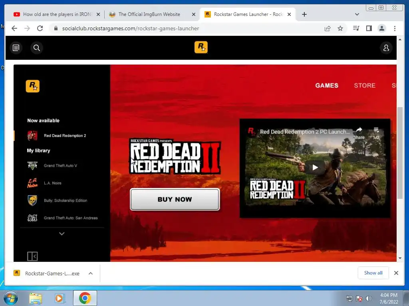Open the Windows Start menu orb
Viewport: 409px width, 306px height.
tap(10, 298)
